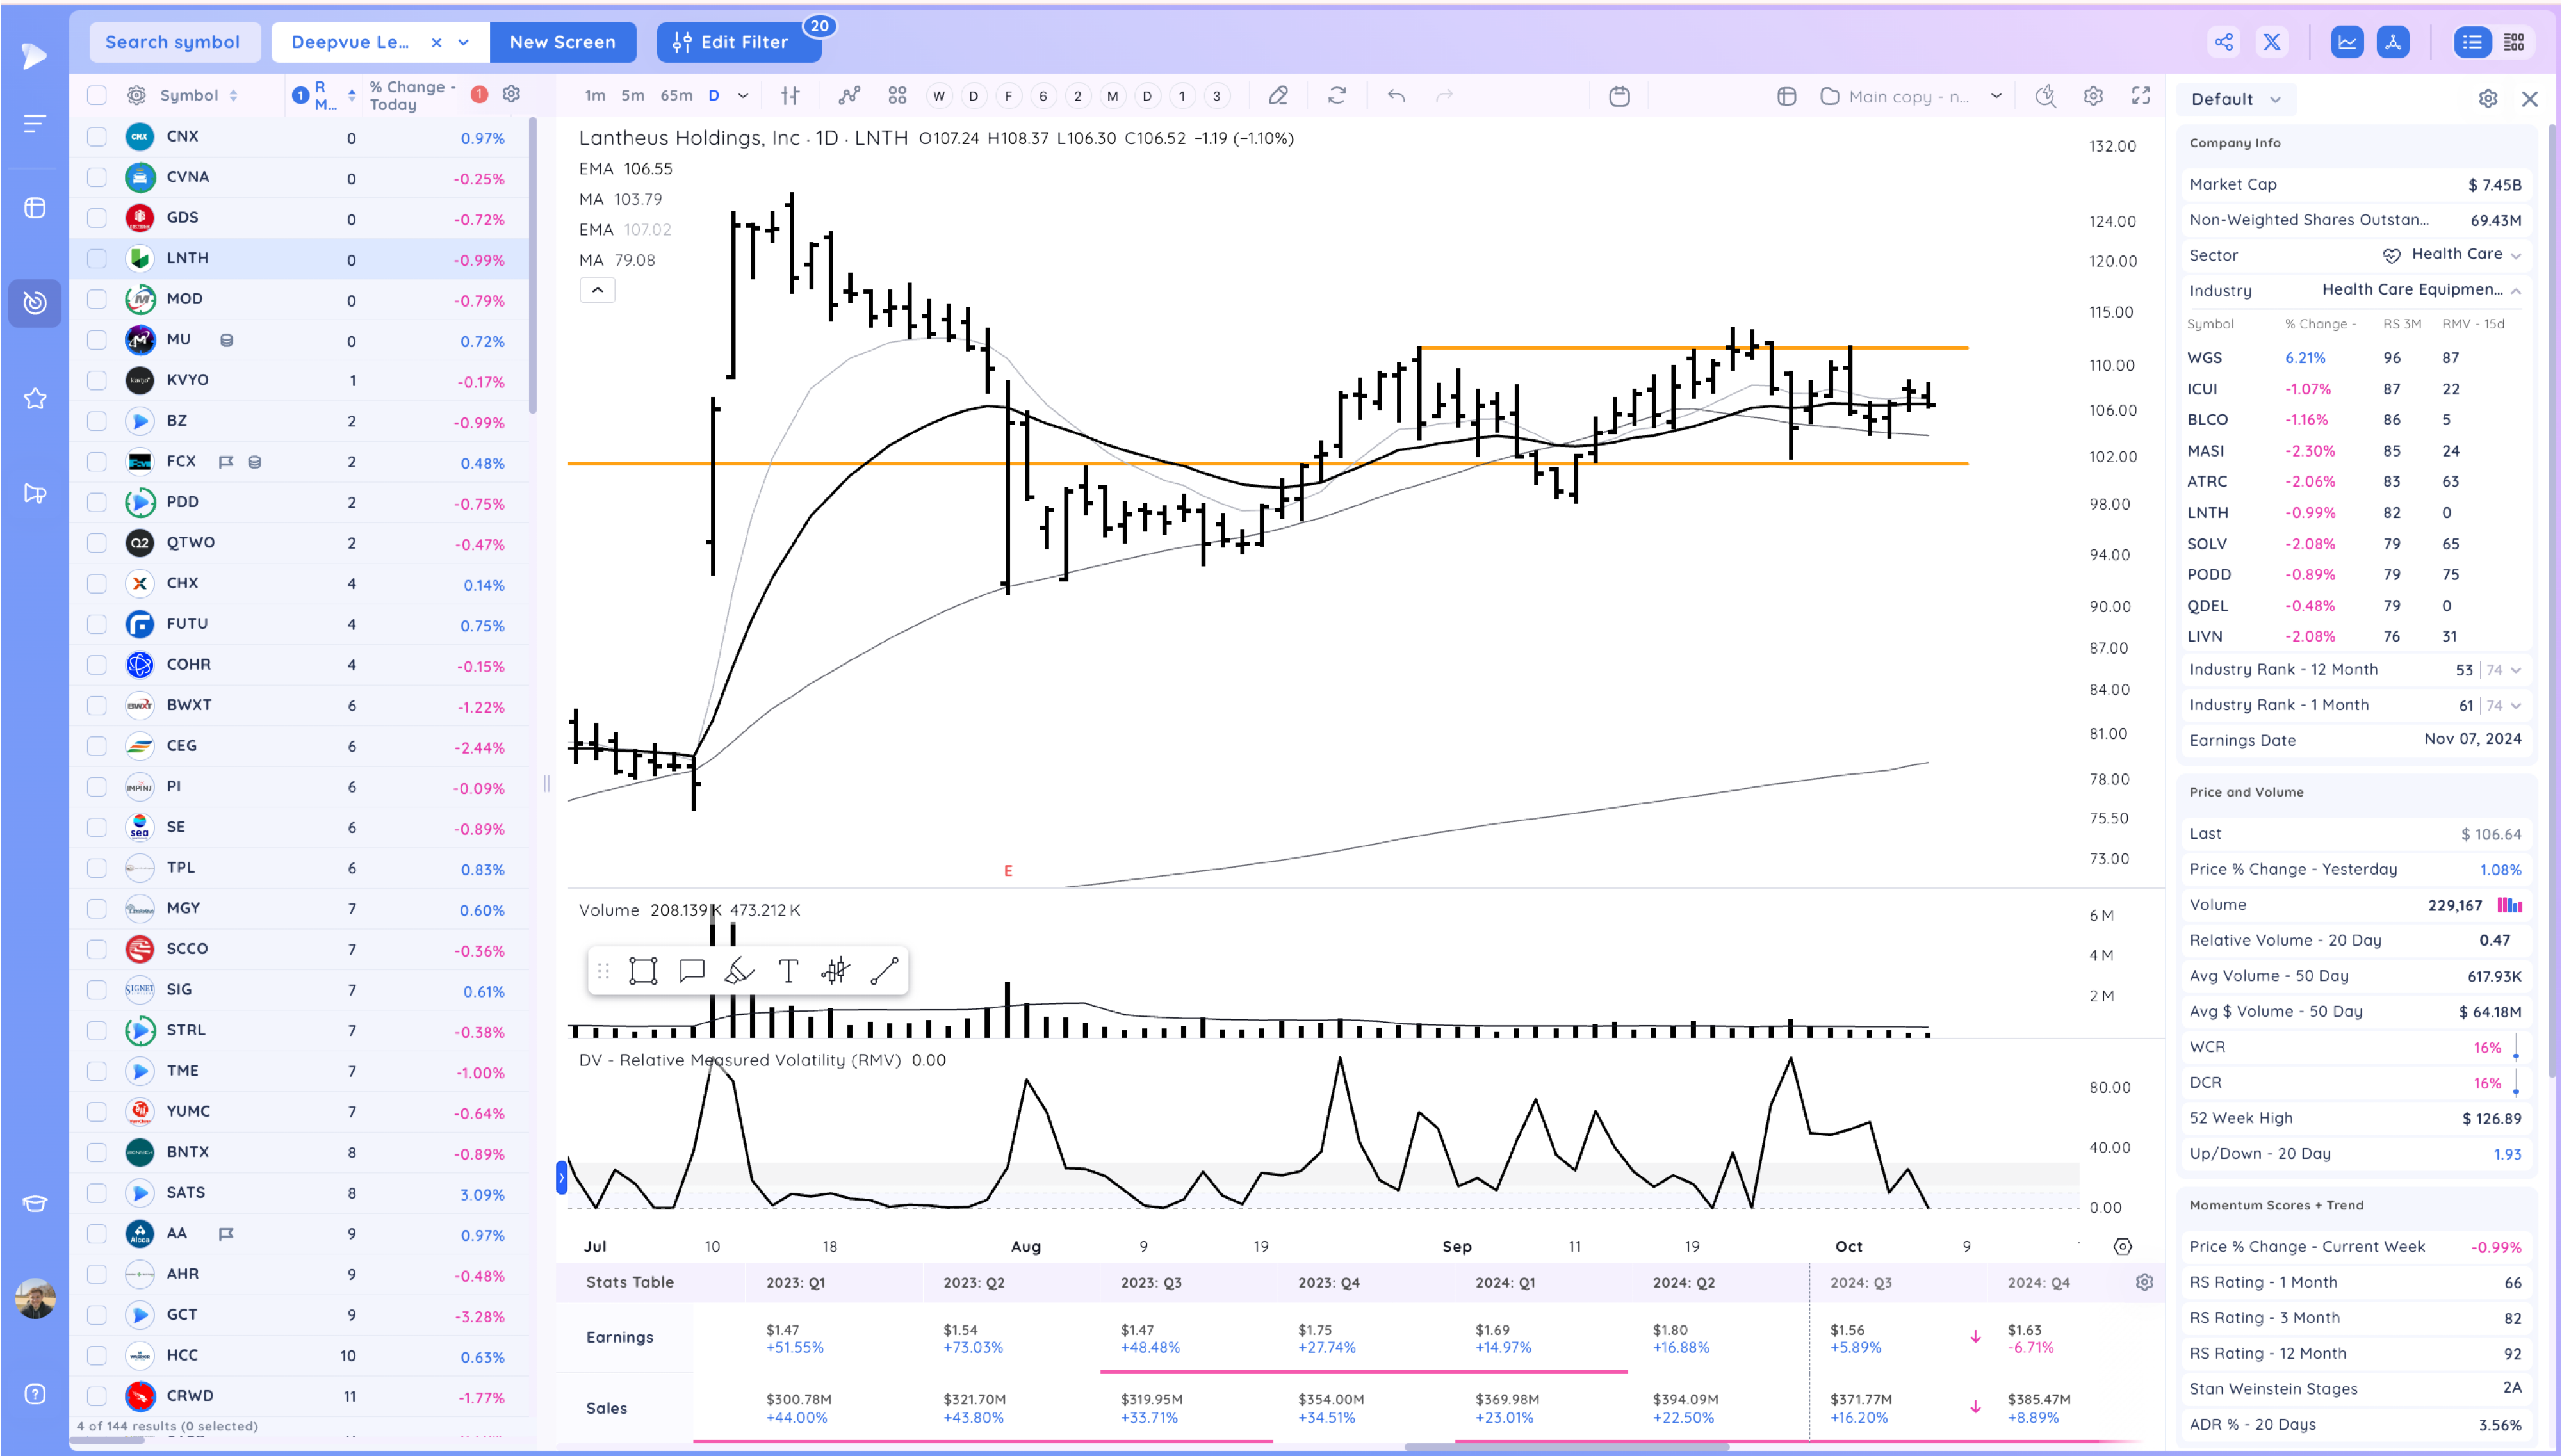Open the Default panel layout dropdown

tap(2235, 99)
